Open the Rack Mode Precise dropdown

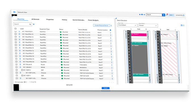[148, 25]
